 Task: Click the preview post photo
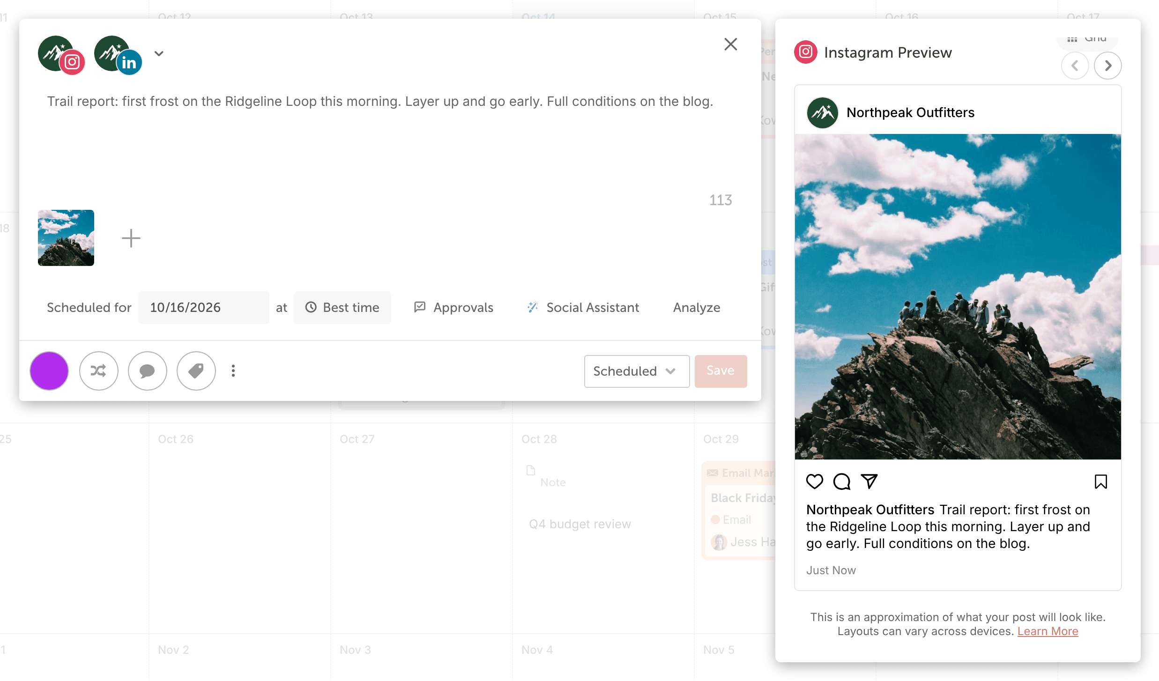click(x=958, y=296)
